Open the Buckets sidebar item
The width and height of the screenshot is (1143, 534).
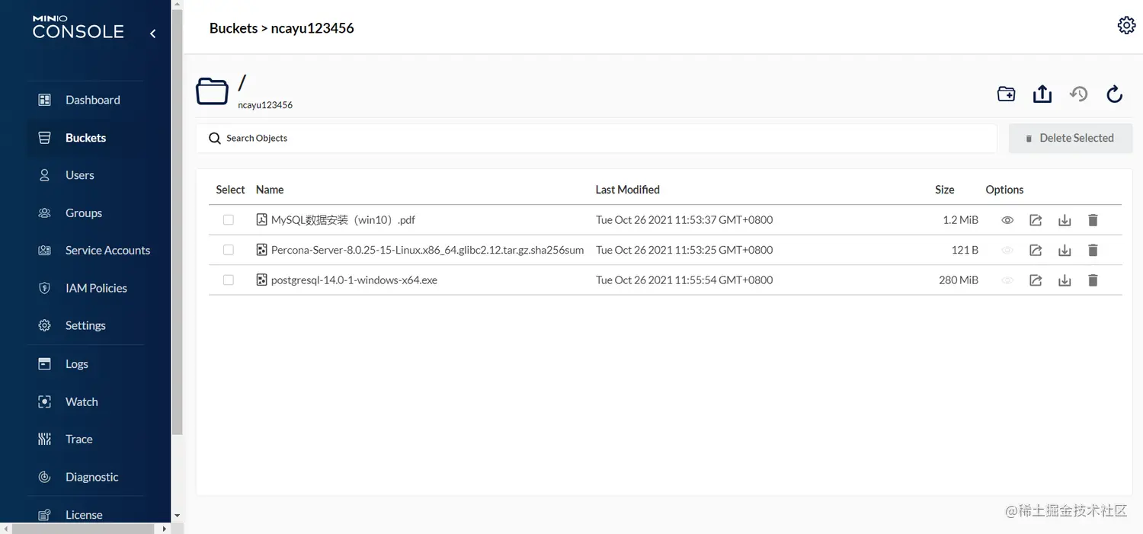[x=85, y=138]
